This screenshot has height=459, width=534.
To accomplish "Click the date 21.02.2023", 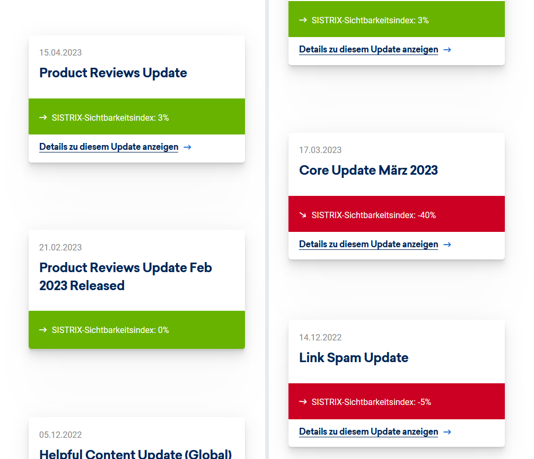I will point(60,248).
